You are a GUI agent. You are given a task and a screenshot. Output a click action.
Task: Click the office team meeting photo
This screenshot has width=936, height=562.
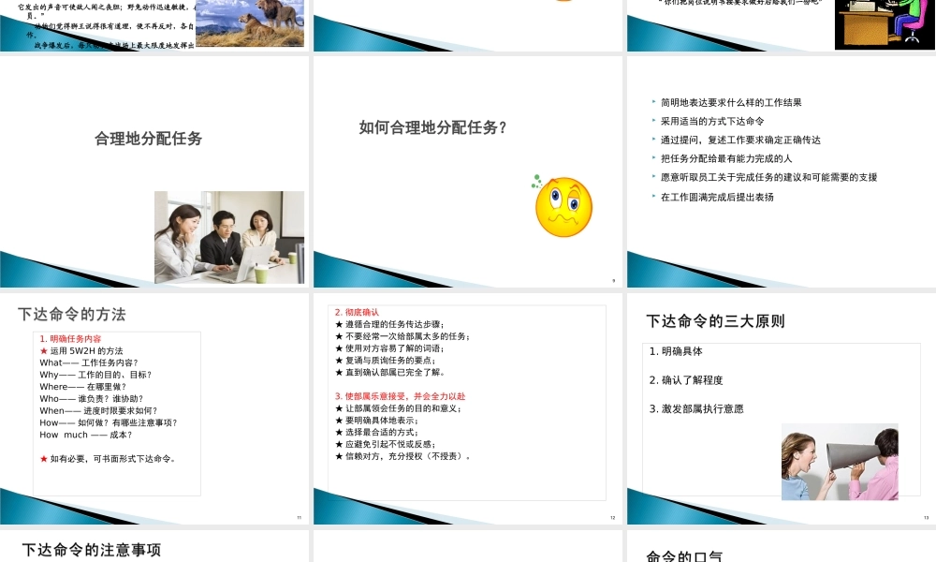pos(229,237)
